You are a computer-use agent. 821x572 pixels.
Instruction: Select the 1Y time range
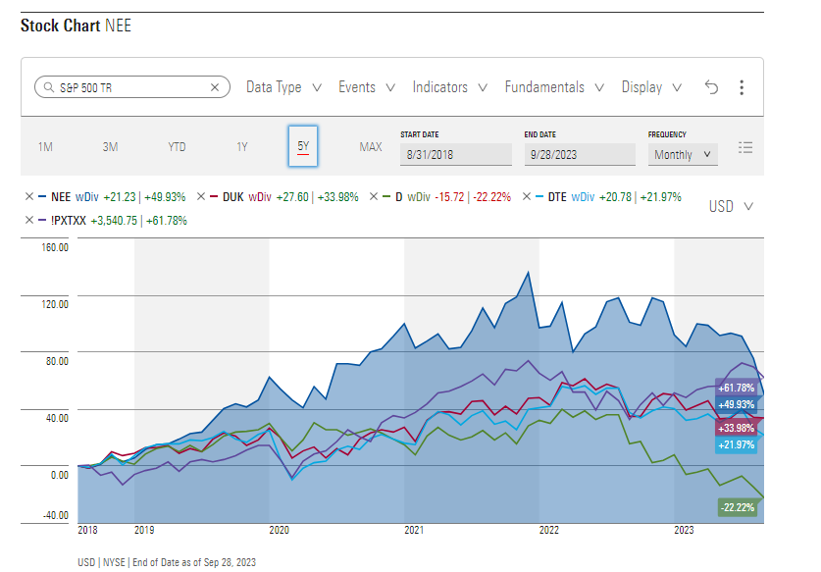pos(242,147)
